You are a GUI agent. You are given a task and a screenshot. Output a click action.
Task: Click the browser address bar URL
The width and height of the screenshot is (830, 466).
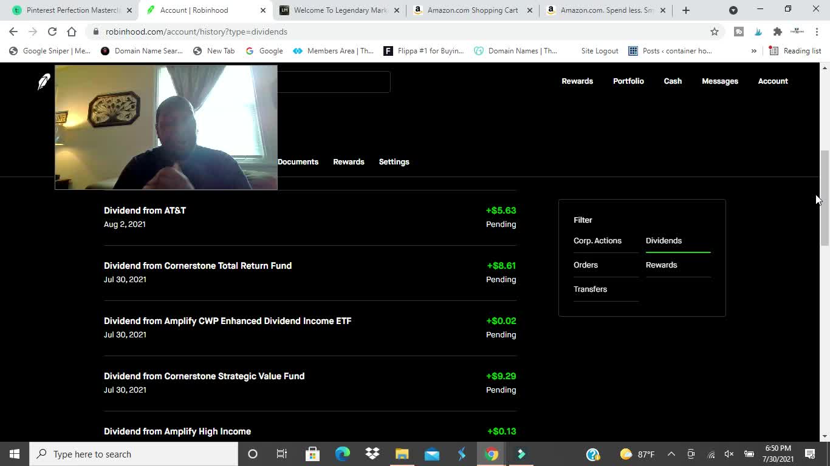[196, 32]
